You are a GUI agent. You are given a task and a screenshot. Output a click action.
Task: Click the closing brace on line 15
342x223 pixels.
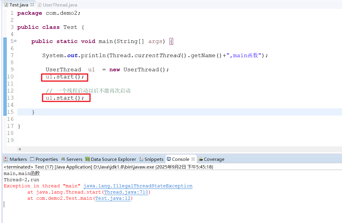pos(33,112)
